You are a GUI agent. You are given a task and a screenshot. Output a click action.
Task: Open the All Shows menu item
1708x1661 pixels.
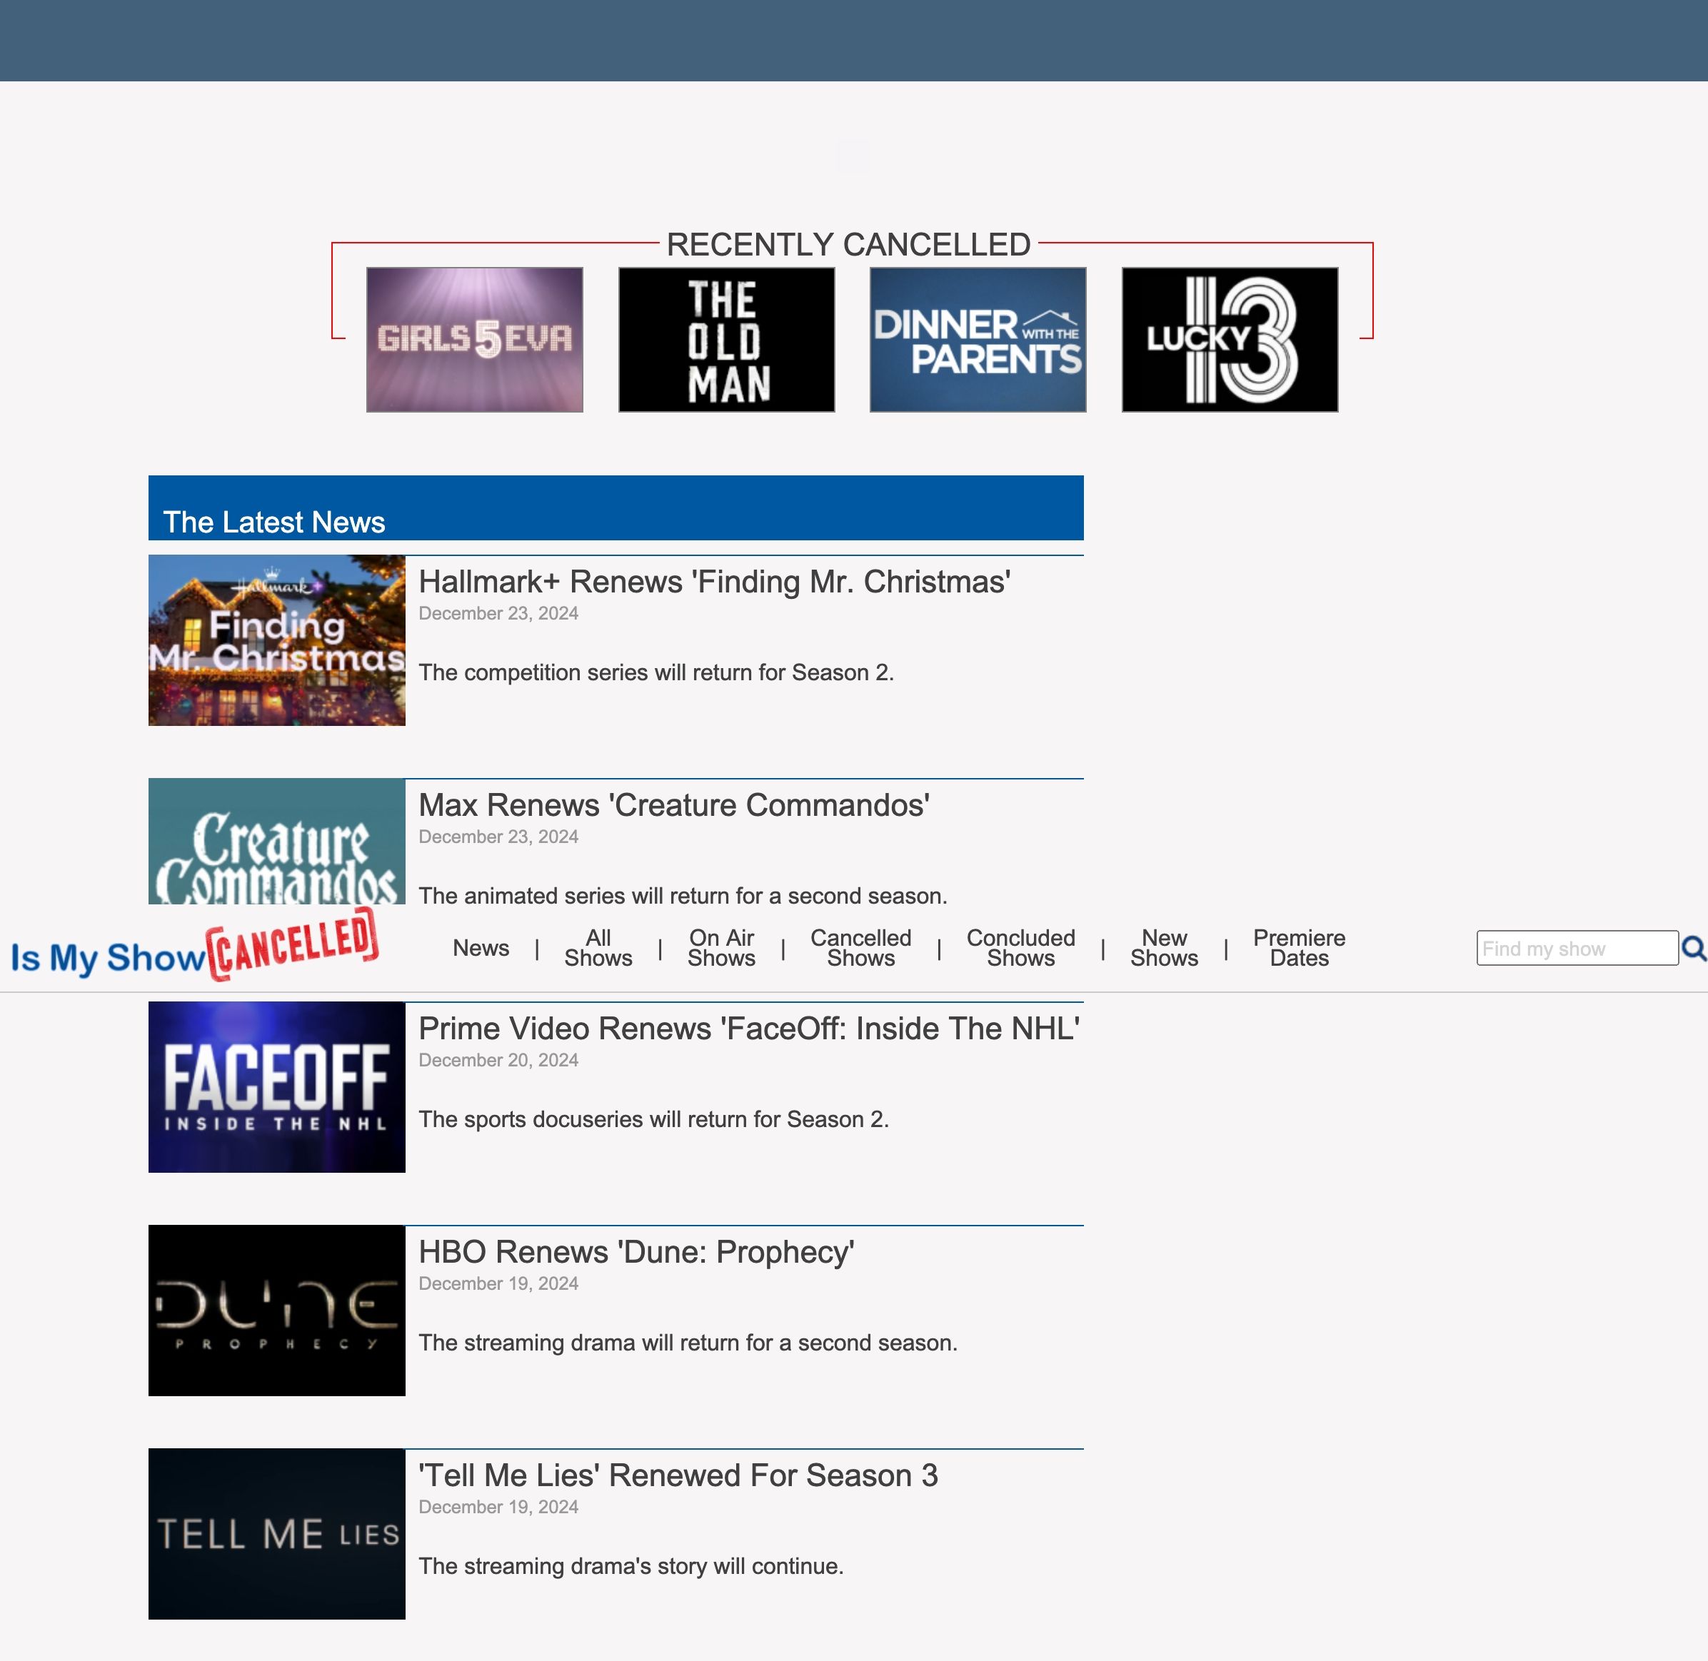point(598,948)
